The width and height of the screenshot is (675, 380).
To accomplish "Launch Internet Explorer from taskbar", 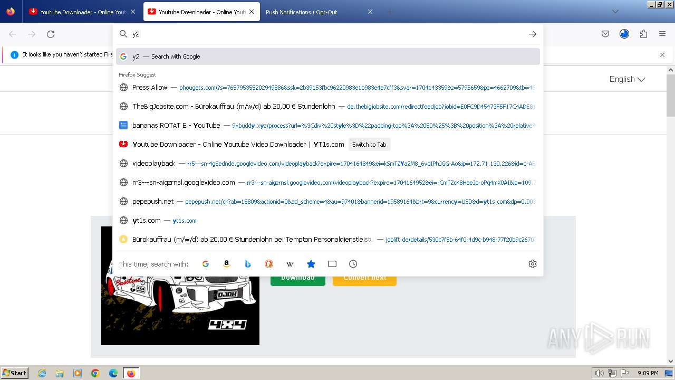I will (x=42, y=373).
